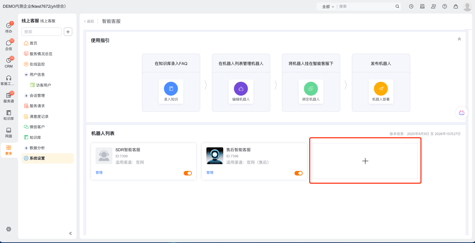Viewport: 475px width, 243px height.
Task: Click 售后智能客服 avatar thumbnail
Action: pyautogui.click(x=215, y=156)
